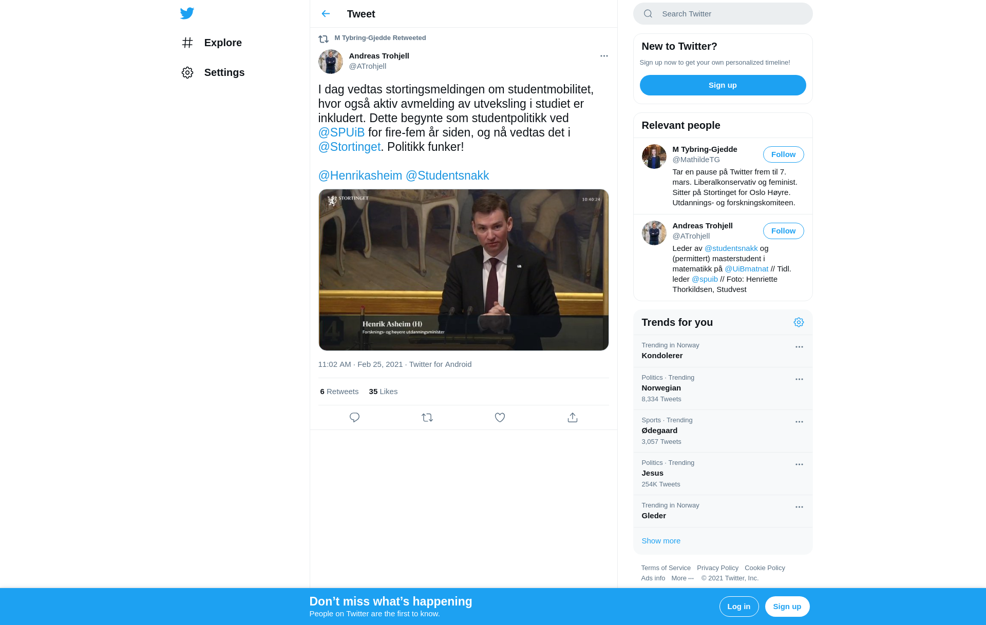Open options for Norwegian trend
Viewport: 986px width, 625px height.
tap(799, 379)
